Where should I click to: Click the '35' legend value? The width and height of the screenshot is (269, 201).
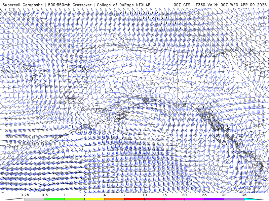click(244, 195)
